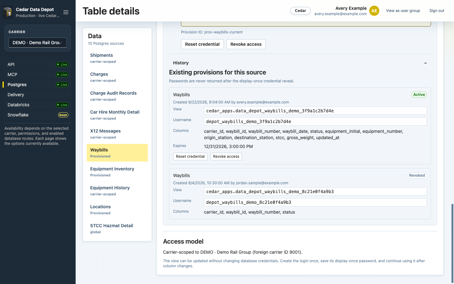
Task: Select Equipment Inventory data source
Action: 117,172
